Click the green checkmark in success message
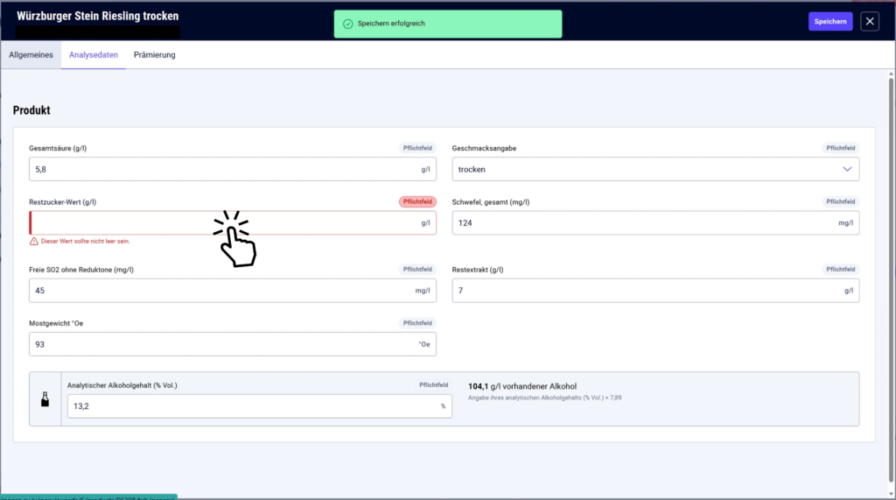Image resolution: width=896 pixels, height=500 pixels. click(347, 24)
